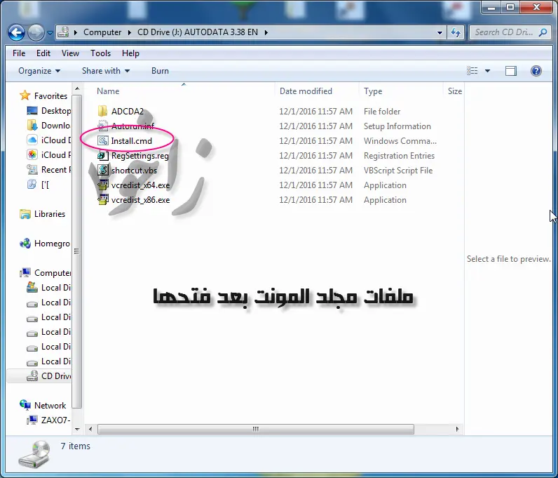The width and height of the screenshot is (558, 478).
Task: Click the horizontal scrollbar left arrow
Action: (90, 429)
